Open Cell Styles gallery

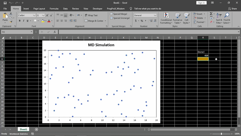point(186,18)
